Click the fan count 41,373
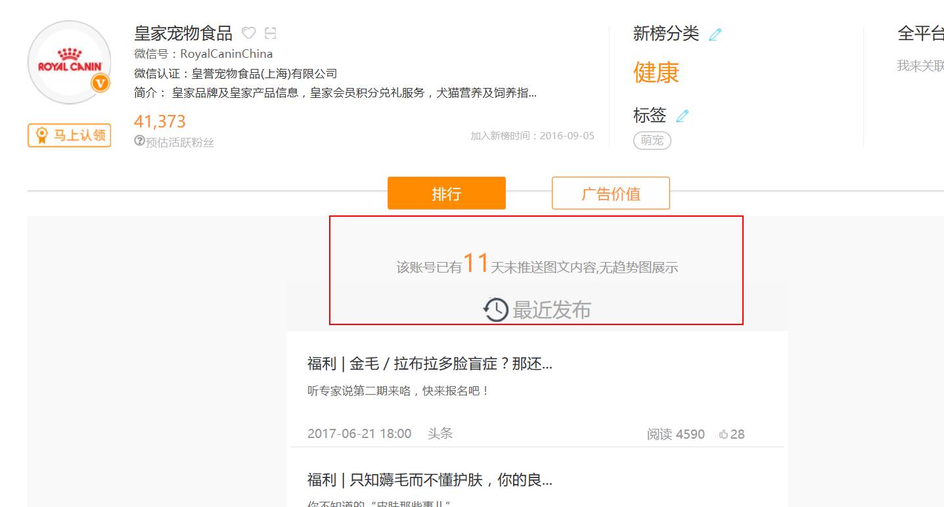944x507 pixels. pyautogui.click(x=160, y=121)
